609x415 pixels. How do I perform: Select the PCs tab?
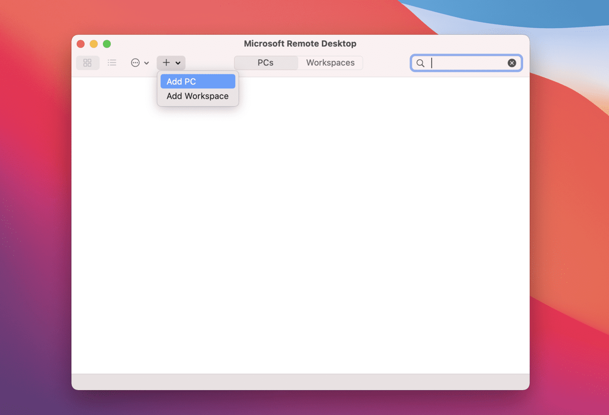coord(266,63)
